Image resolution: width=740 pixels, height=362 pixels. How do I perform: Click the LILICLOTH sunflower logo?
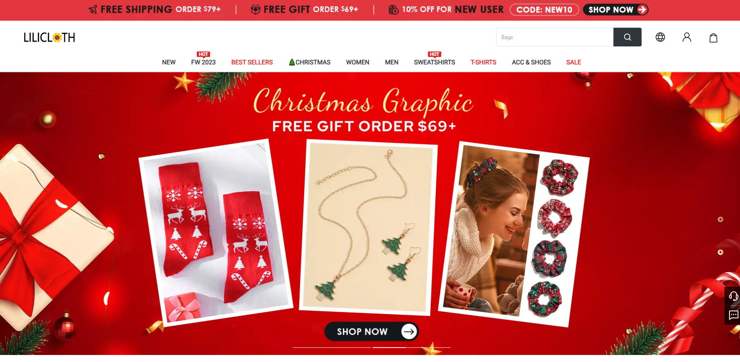point(49,37)
